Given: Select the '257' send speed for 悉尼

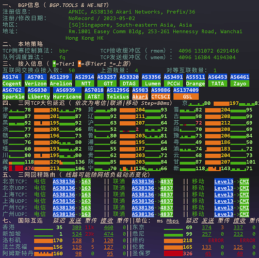Looking at the screenshot, I should 207,234.
